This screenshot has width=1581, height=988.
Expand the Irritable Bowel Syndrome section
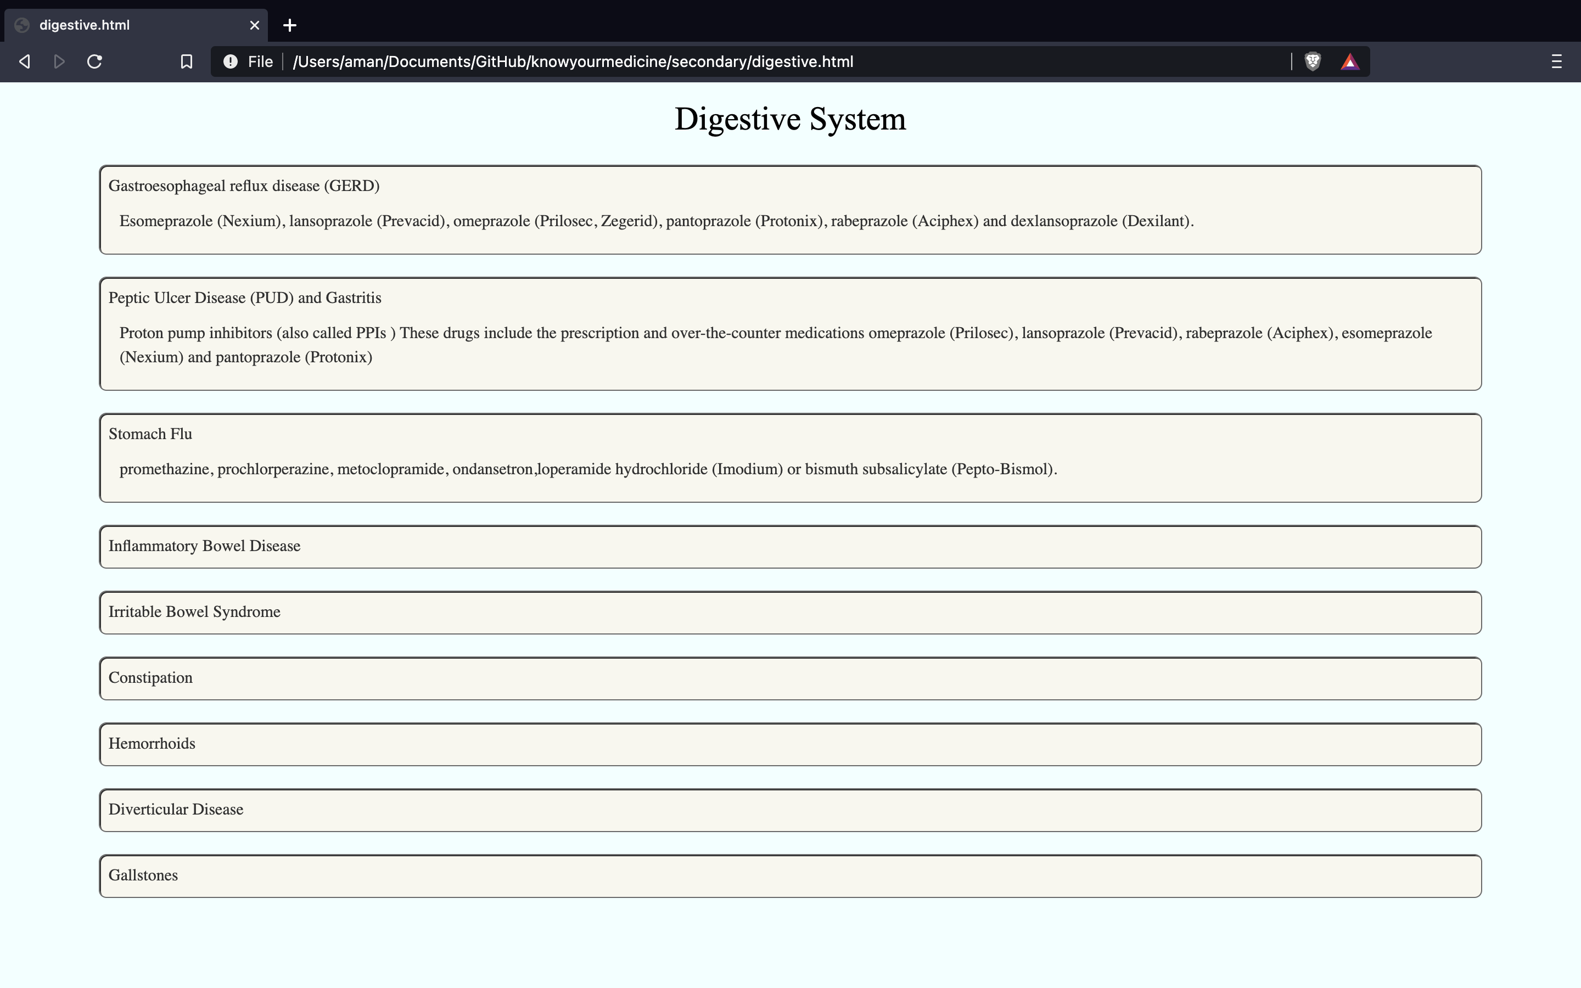point(195,612)
